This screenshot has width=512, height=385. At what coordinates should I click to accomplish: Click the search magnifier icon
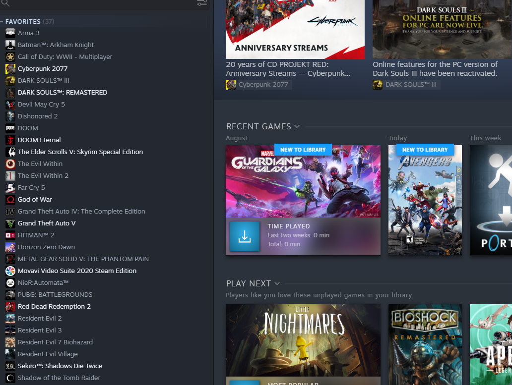pos(5,3)
